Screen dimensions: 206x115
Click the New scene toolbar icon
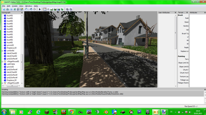point(4,9)
